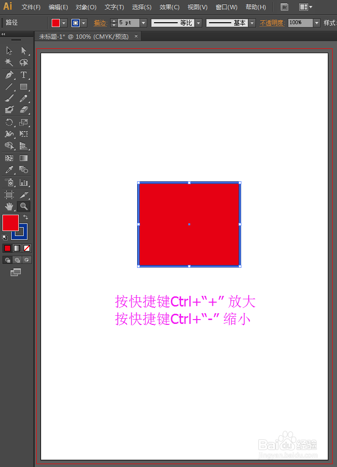The image size is (337, 467).
Task: Select the Eyedropper tool
Action: (9, 170)
